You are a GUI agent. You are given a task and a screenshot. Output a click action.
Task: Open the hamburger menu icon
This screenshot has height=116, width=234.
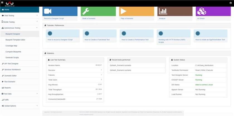[x=2, y=3]
